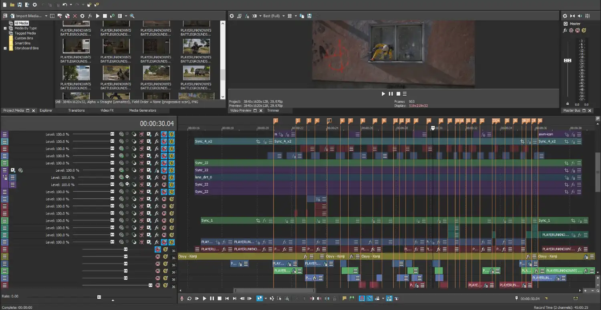The height and width of the screenshot is (310, 601).
Task: Open Video Output FX in preview toolbar
Action: click(x=247, y=16)
